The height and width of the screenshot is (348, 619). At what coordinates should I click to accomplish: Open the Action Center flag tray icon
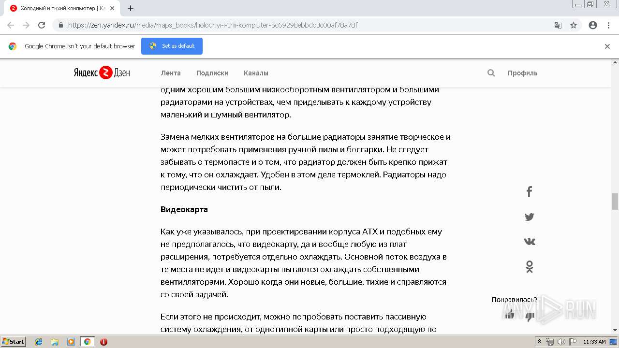coord(572,342)
